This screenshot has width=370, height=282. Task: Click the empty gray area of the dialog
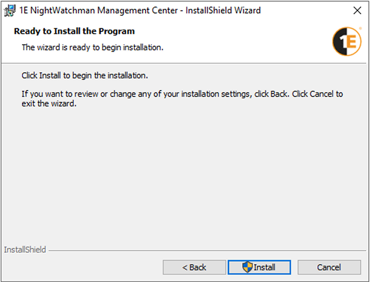(185, 178)
